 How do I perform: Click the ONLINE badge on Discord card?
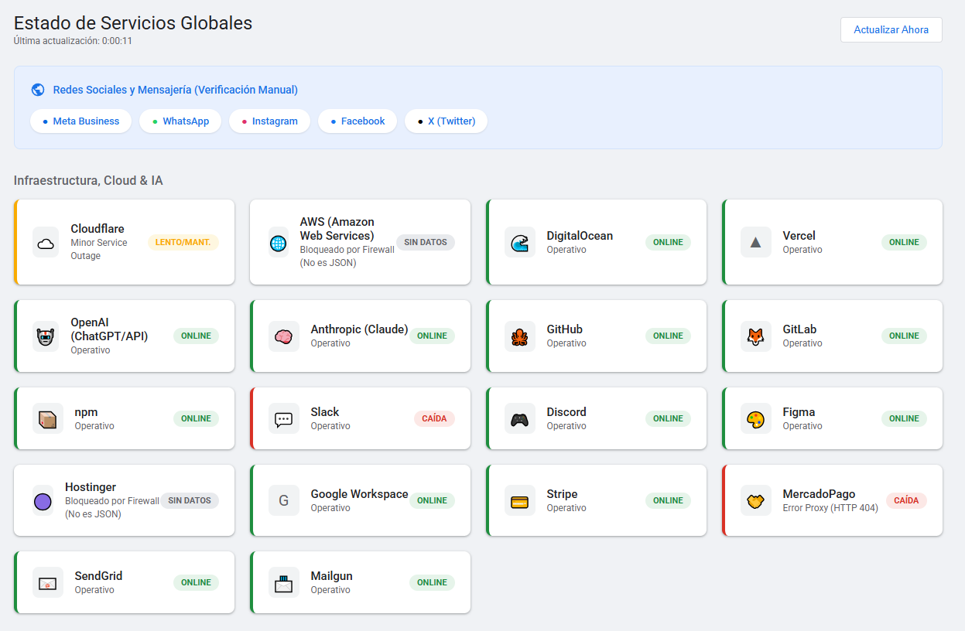668,419
